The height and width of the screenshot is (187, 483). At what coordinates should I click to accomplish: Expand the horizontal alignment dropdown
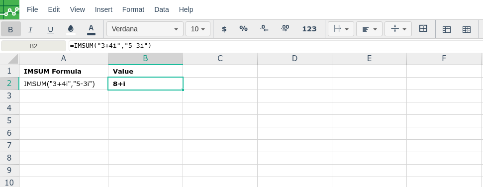pyautogui.click(x=369, y=29)
